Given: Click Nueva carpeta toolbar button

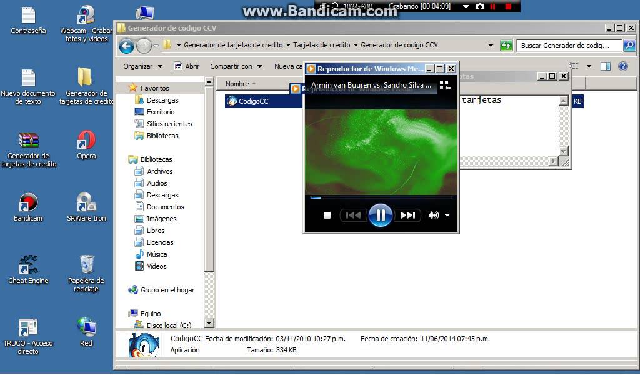Looking at the screenshot, I should [x=288, y=66].
